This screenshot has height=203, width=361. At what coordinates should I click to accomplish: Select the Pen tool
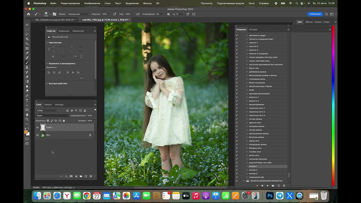[x=27, y=96]
